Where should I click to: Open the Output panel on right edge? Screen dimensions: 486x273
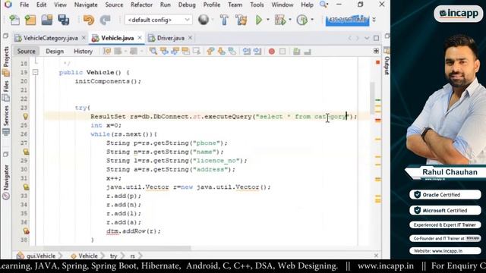click(x=387, y=61)
